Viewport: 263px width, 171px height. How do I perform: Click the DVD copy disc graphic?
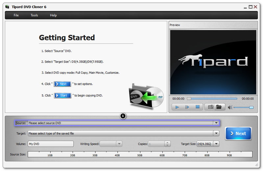[x=146, y=96]
